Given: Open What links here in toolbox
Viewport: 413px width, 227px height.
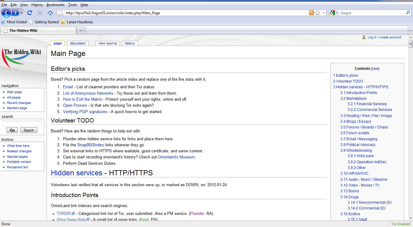Looking at the screenshot, I should (18, 146).
